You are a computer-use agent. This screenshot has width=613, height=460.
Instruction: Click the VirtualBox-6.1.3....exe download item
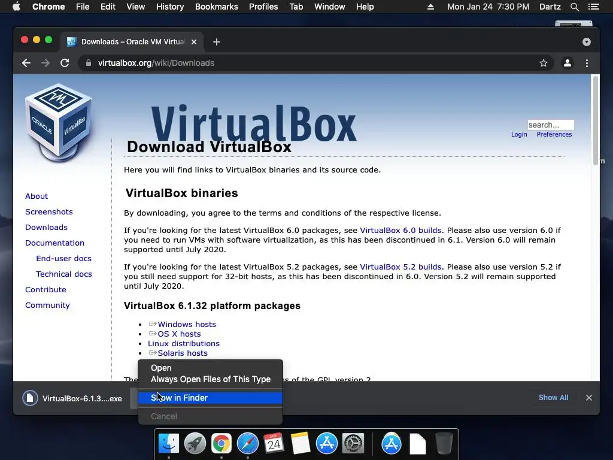pos(73,398)
